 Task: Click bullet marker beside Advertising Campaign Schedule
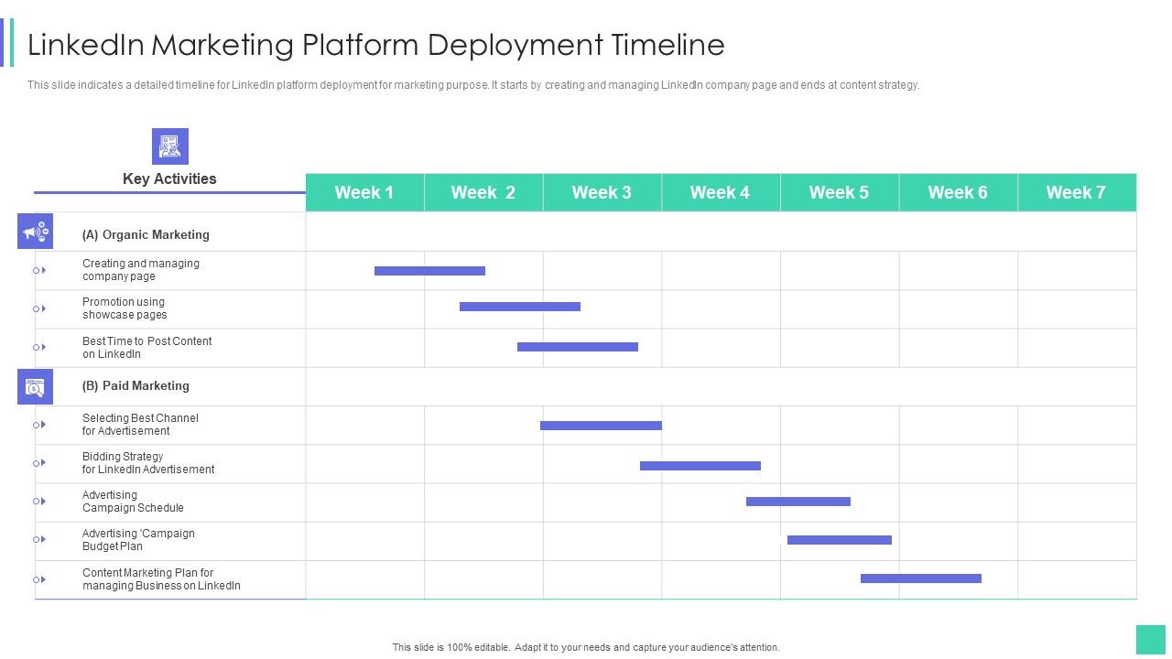[x=39, y=502]
